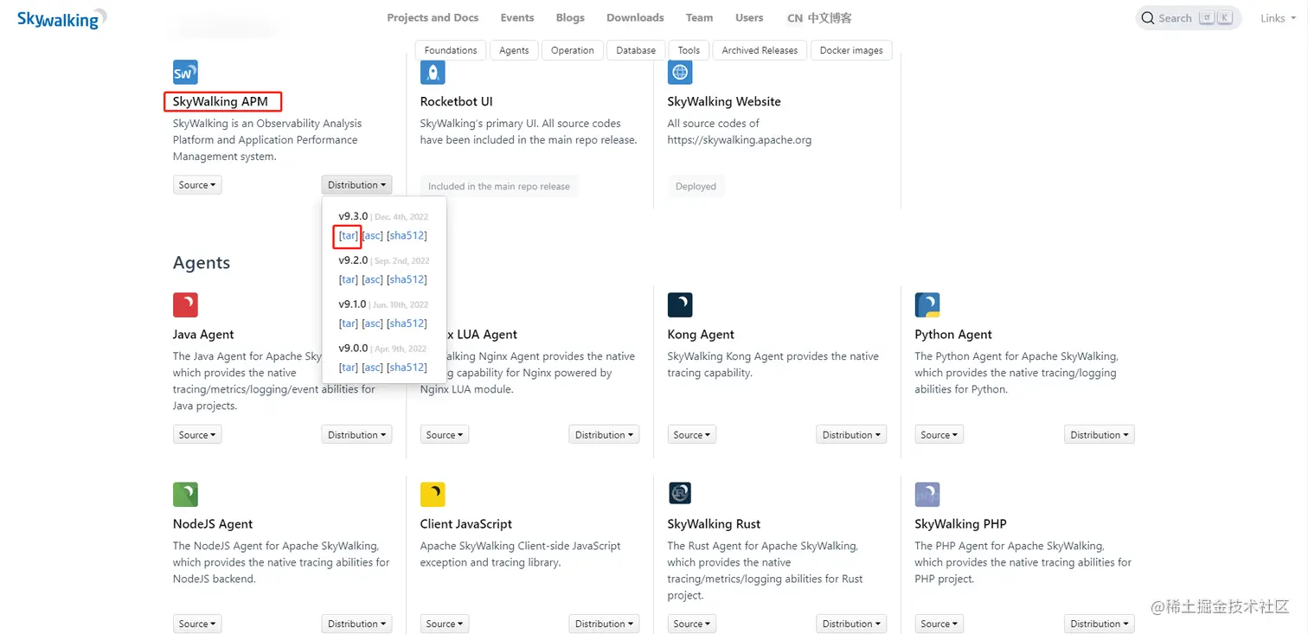Click the Rocketbot UI rocket icon

pyautogui.click(x=433, y=72)
